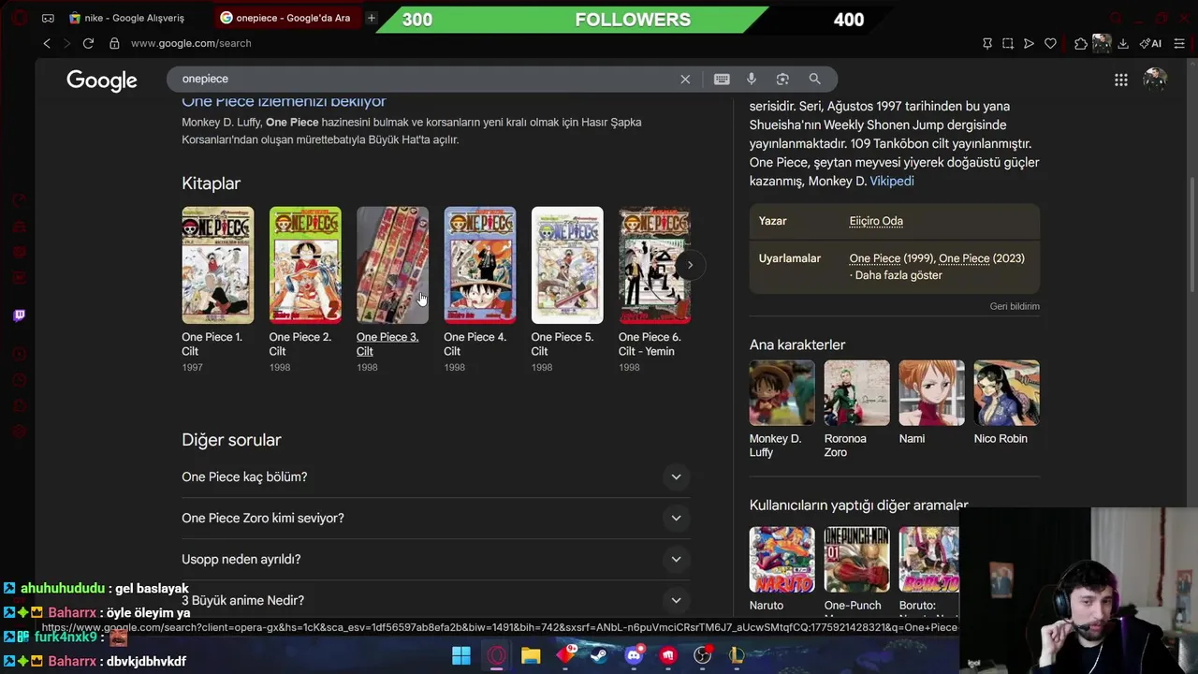Viewport: 1198px width, 674px height.
Task: Open the One Piece 2. Cilt book cover
Action: [305, 265]
